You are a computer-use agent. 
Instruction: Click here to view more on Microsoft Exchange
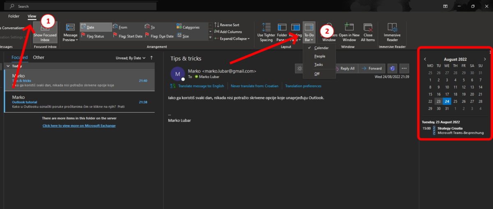pyautogui.click(x=79, y=125)
